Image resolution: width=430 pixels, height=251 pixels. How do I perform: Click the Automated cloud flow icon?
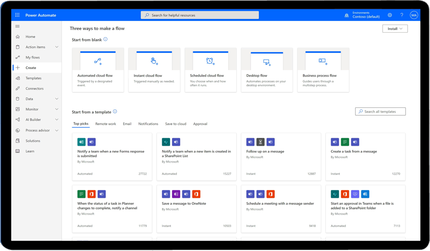coord(98,61)
